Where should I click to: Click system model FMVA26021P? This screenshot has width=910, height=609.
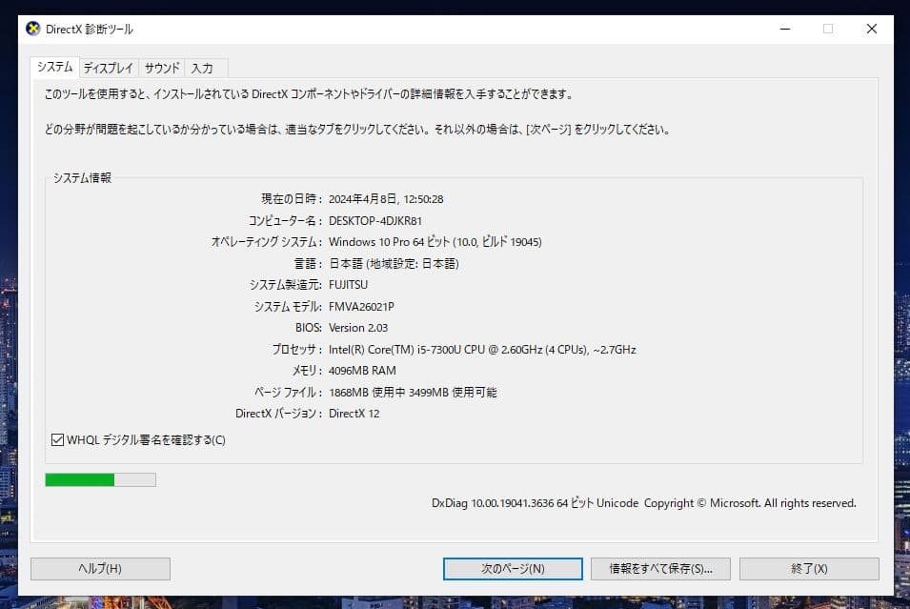pos(361,307)
